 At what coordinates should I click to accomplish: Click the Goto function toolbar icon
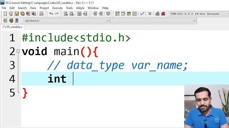click(x=79, y=14)
